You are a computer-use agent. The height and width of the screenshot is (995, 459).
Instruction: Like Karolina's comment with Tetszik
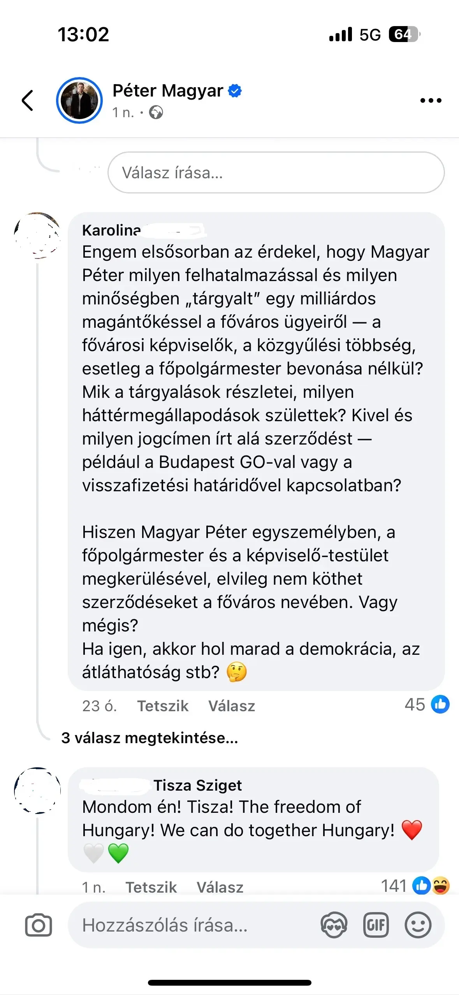point(163,706)
